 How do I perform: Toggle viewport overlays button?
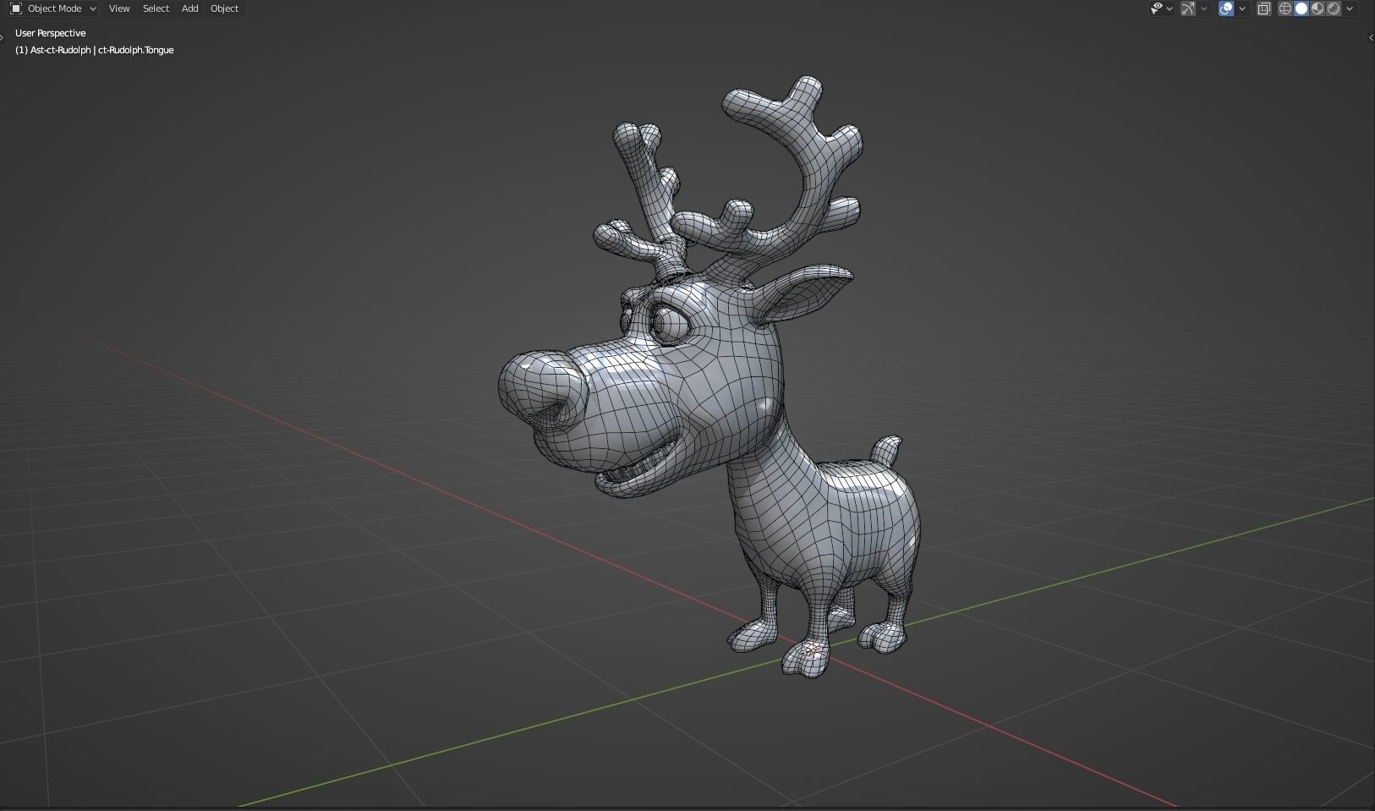[1226, 8]
